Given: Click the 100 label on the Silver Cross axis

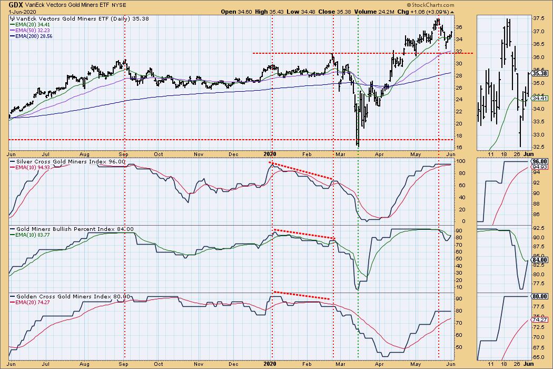Looking at the screenshot, I should (460, 161).
